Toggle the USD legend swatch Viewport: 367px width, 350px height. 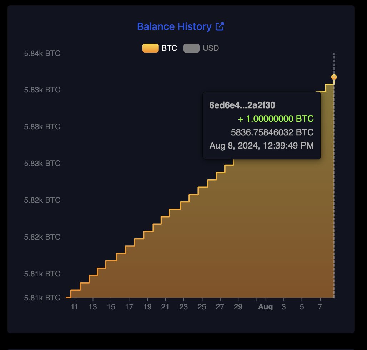pos(191,48)
